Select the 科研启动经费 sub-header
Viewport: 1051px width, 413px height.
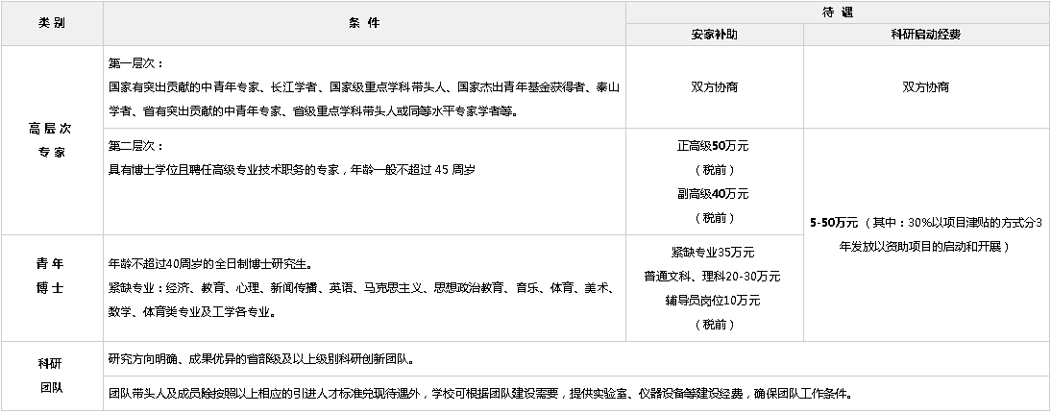925,35
